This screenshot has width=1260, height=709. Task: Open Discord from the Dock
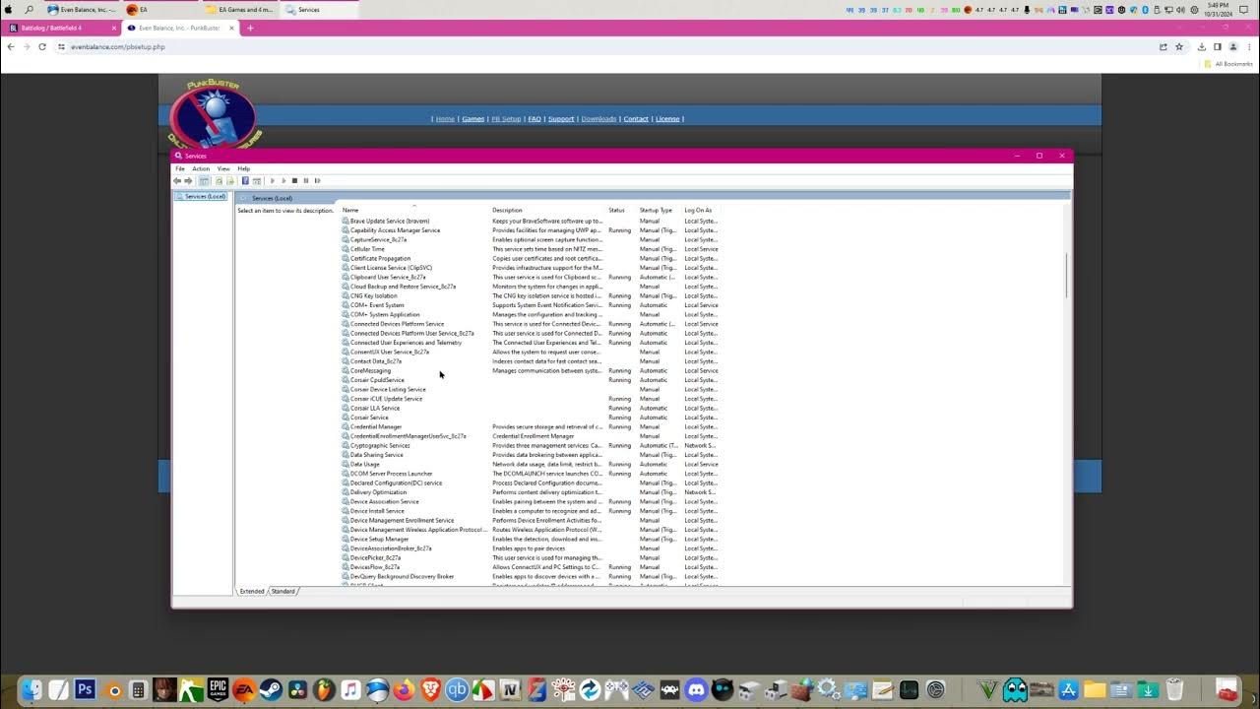click(697, 690)
